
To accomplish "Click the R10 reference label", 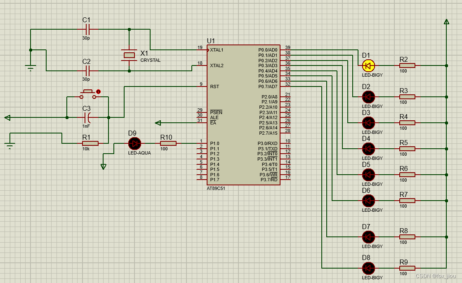I will point(166,138).
